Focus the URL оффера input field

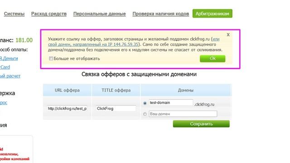coord(67,109)
